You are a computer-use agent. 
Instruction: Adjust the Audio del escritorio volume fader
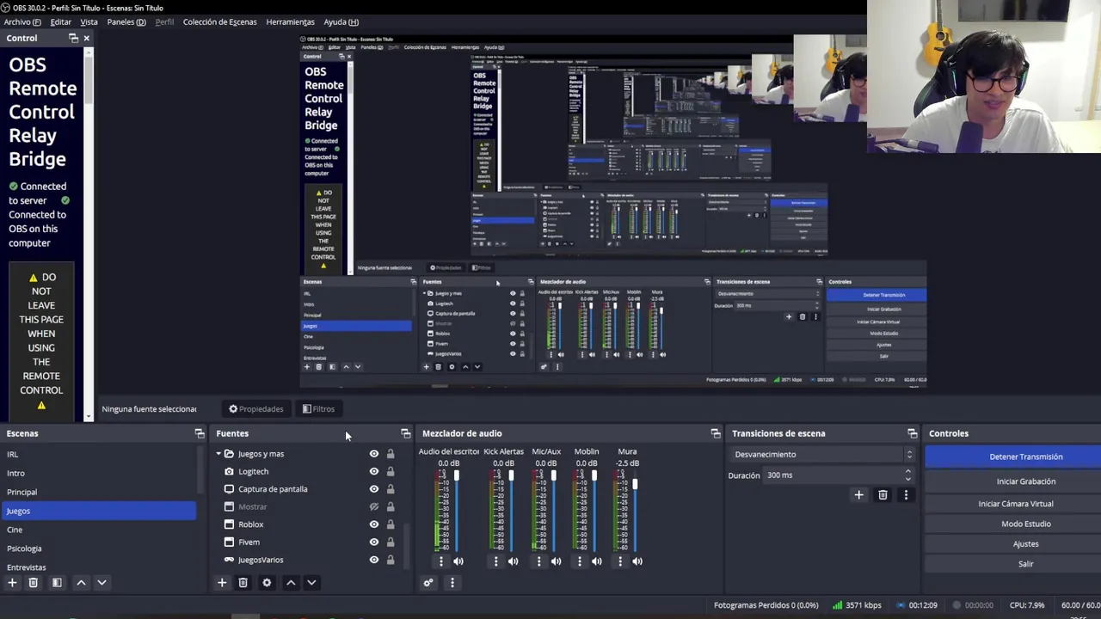457,476
